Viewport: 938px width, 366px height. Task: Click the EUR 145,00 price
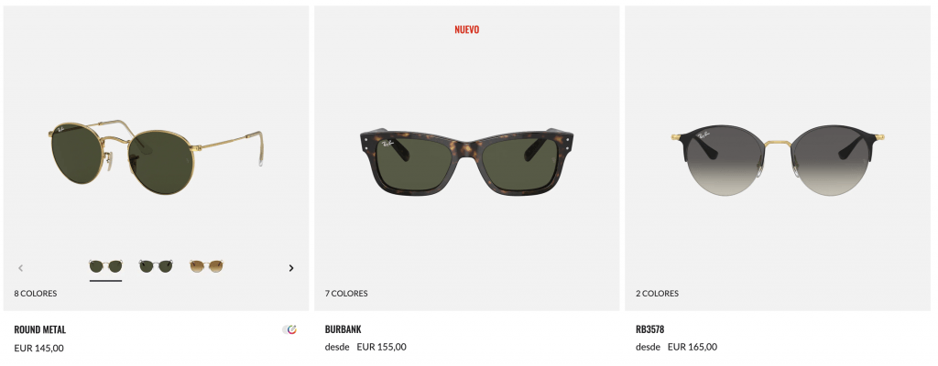38,348
